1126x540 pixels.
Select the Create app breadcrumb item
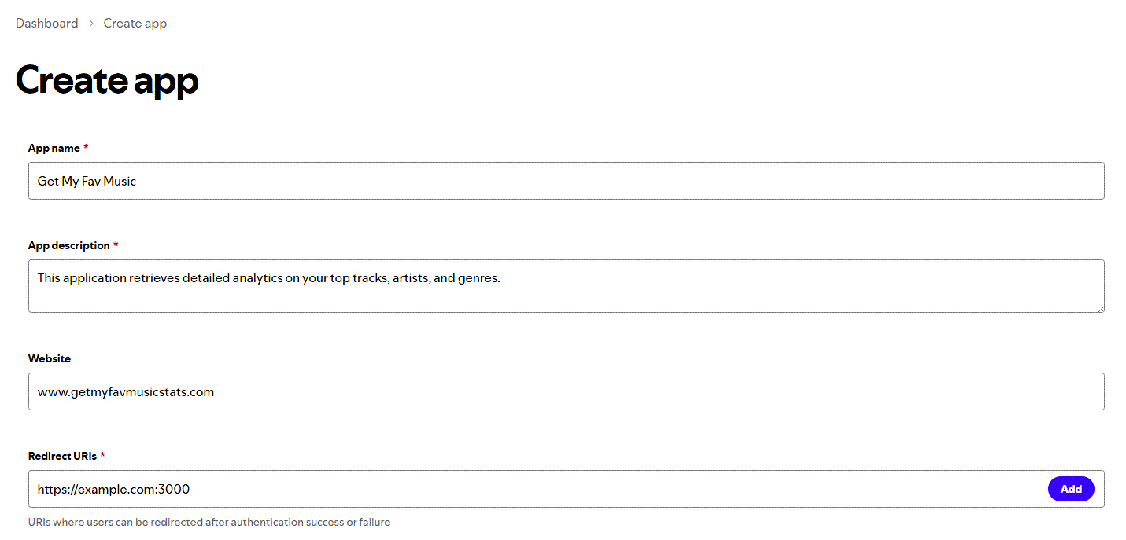135,23
